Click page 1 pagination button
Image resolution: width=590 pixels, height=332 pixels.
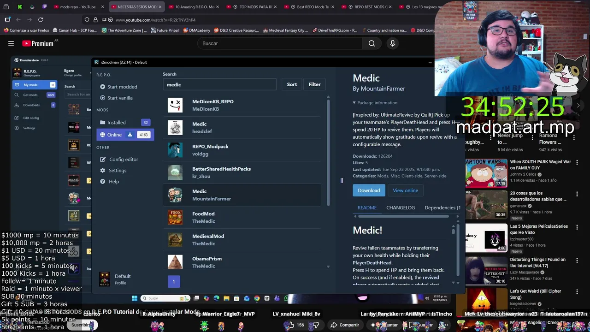[174, 281]
